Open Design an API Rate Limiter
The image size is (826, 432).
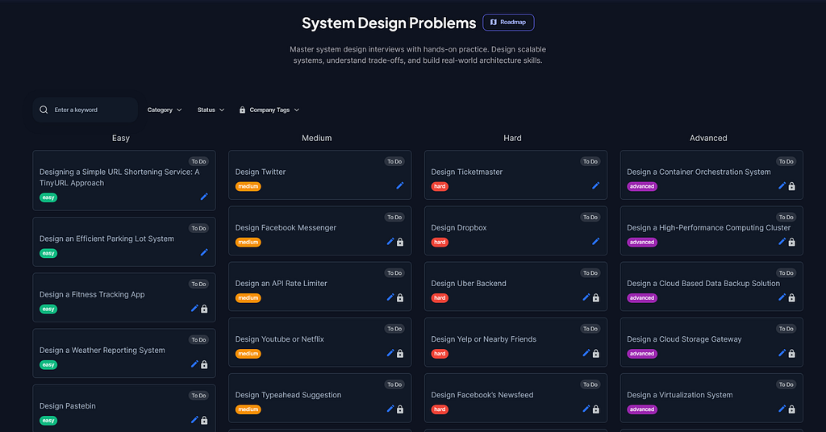pos(281,284)
